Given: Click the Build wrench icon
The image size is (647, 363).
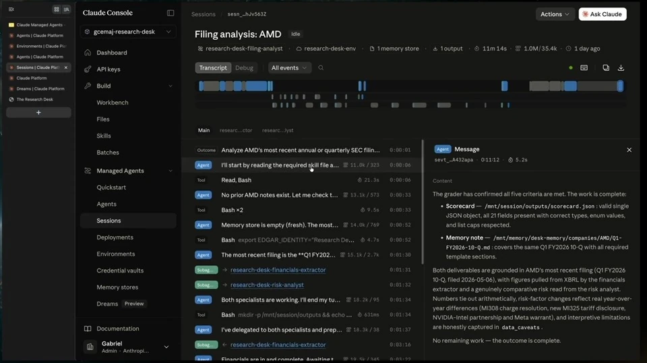Looking at the screenshot, I should tap(88, 86).
